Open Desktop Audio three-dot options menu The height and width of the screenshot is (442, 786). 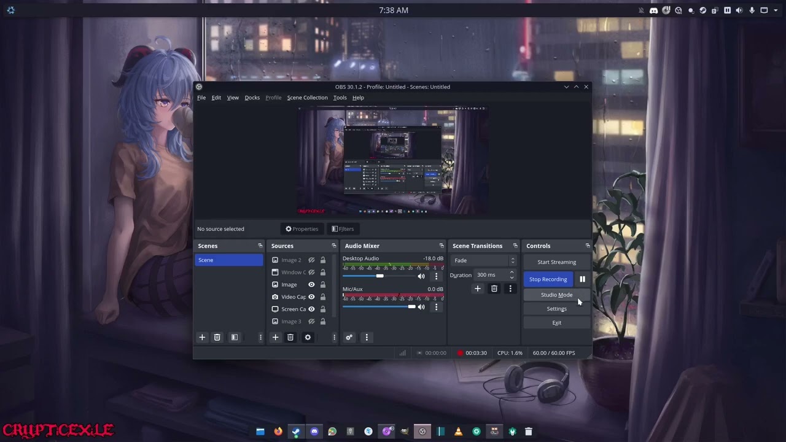click(436, 276)
